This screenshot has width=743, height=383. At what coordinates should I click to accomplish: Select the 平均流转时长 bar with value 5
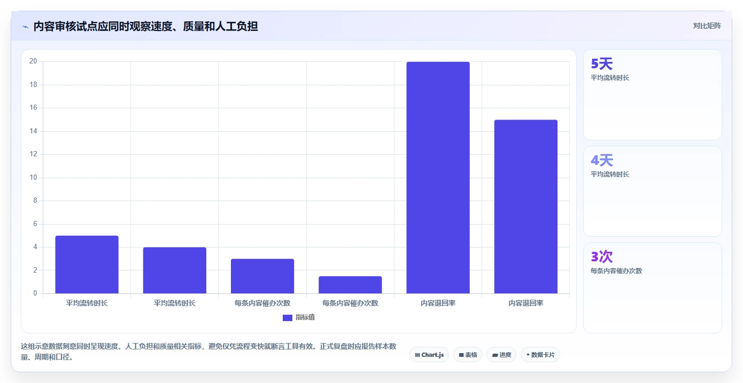click(87, 265)
